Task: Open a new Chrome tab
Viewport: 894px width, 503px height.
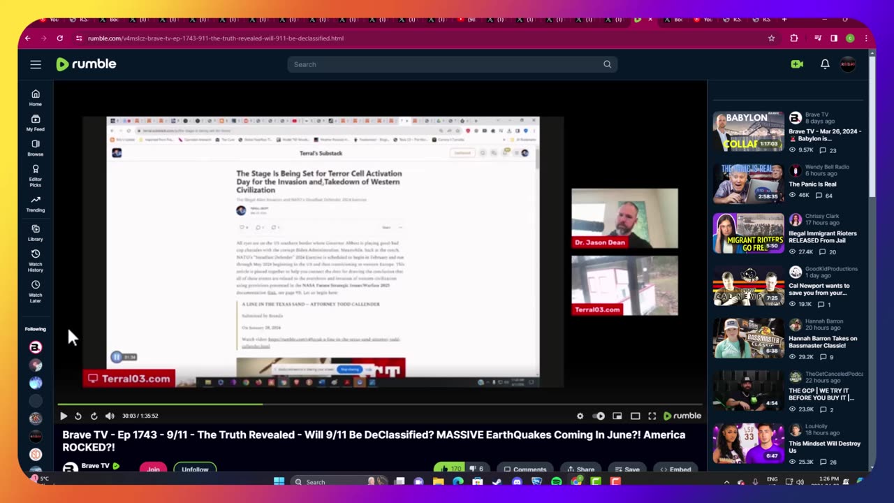Action: [784, 20]
